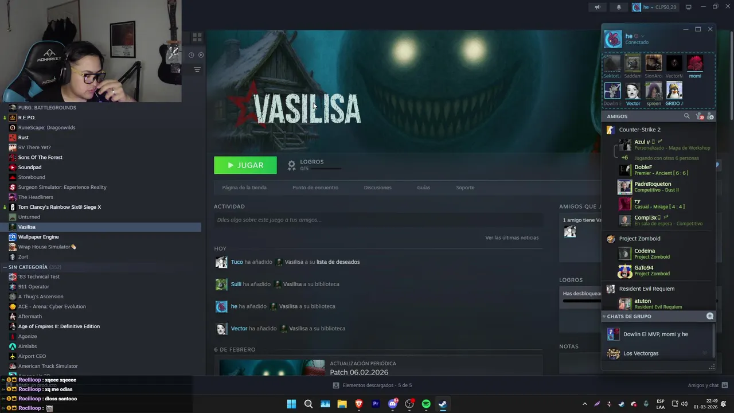Select Aimlabs in the library list
Image resolution: width=734 pixels, height=413 pixels.
tap(28, 346)
